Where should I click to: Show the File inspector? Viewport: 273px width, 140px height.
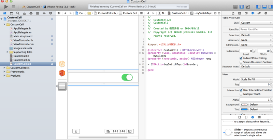(x=233, y=13)
